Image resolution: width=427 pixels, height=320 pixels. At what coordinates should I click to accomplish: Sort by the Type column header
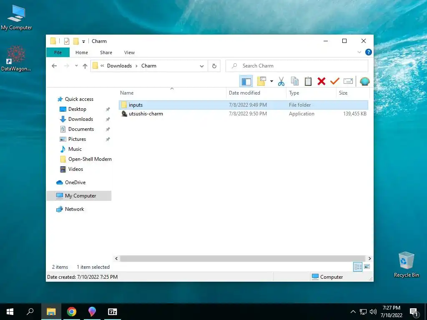pos(311,93)
